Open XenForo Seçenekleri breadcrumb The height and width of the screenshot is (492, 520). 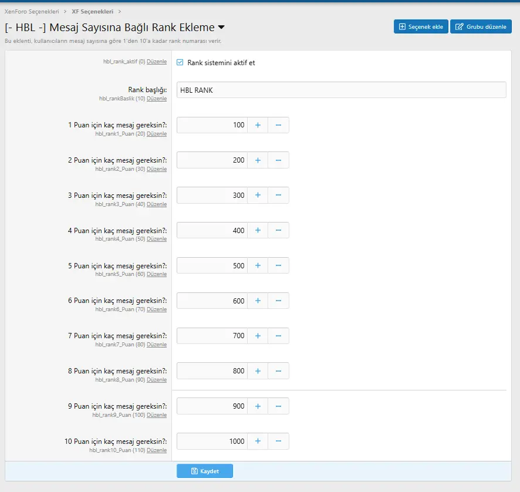click(x=32, y=11)
